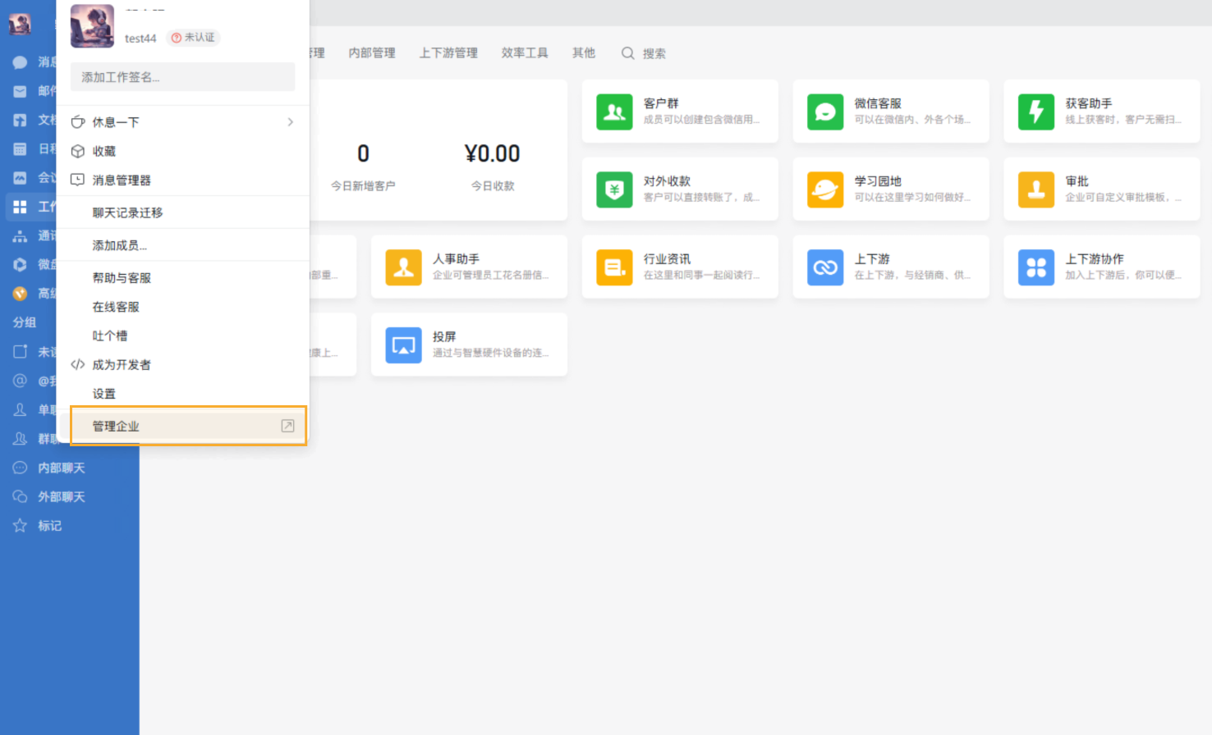
Task: Switch to the 效率工具 tab
Action: [523, 52]
